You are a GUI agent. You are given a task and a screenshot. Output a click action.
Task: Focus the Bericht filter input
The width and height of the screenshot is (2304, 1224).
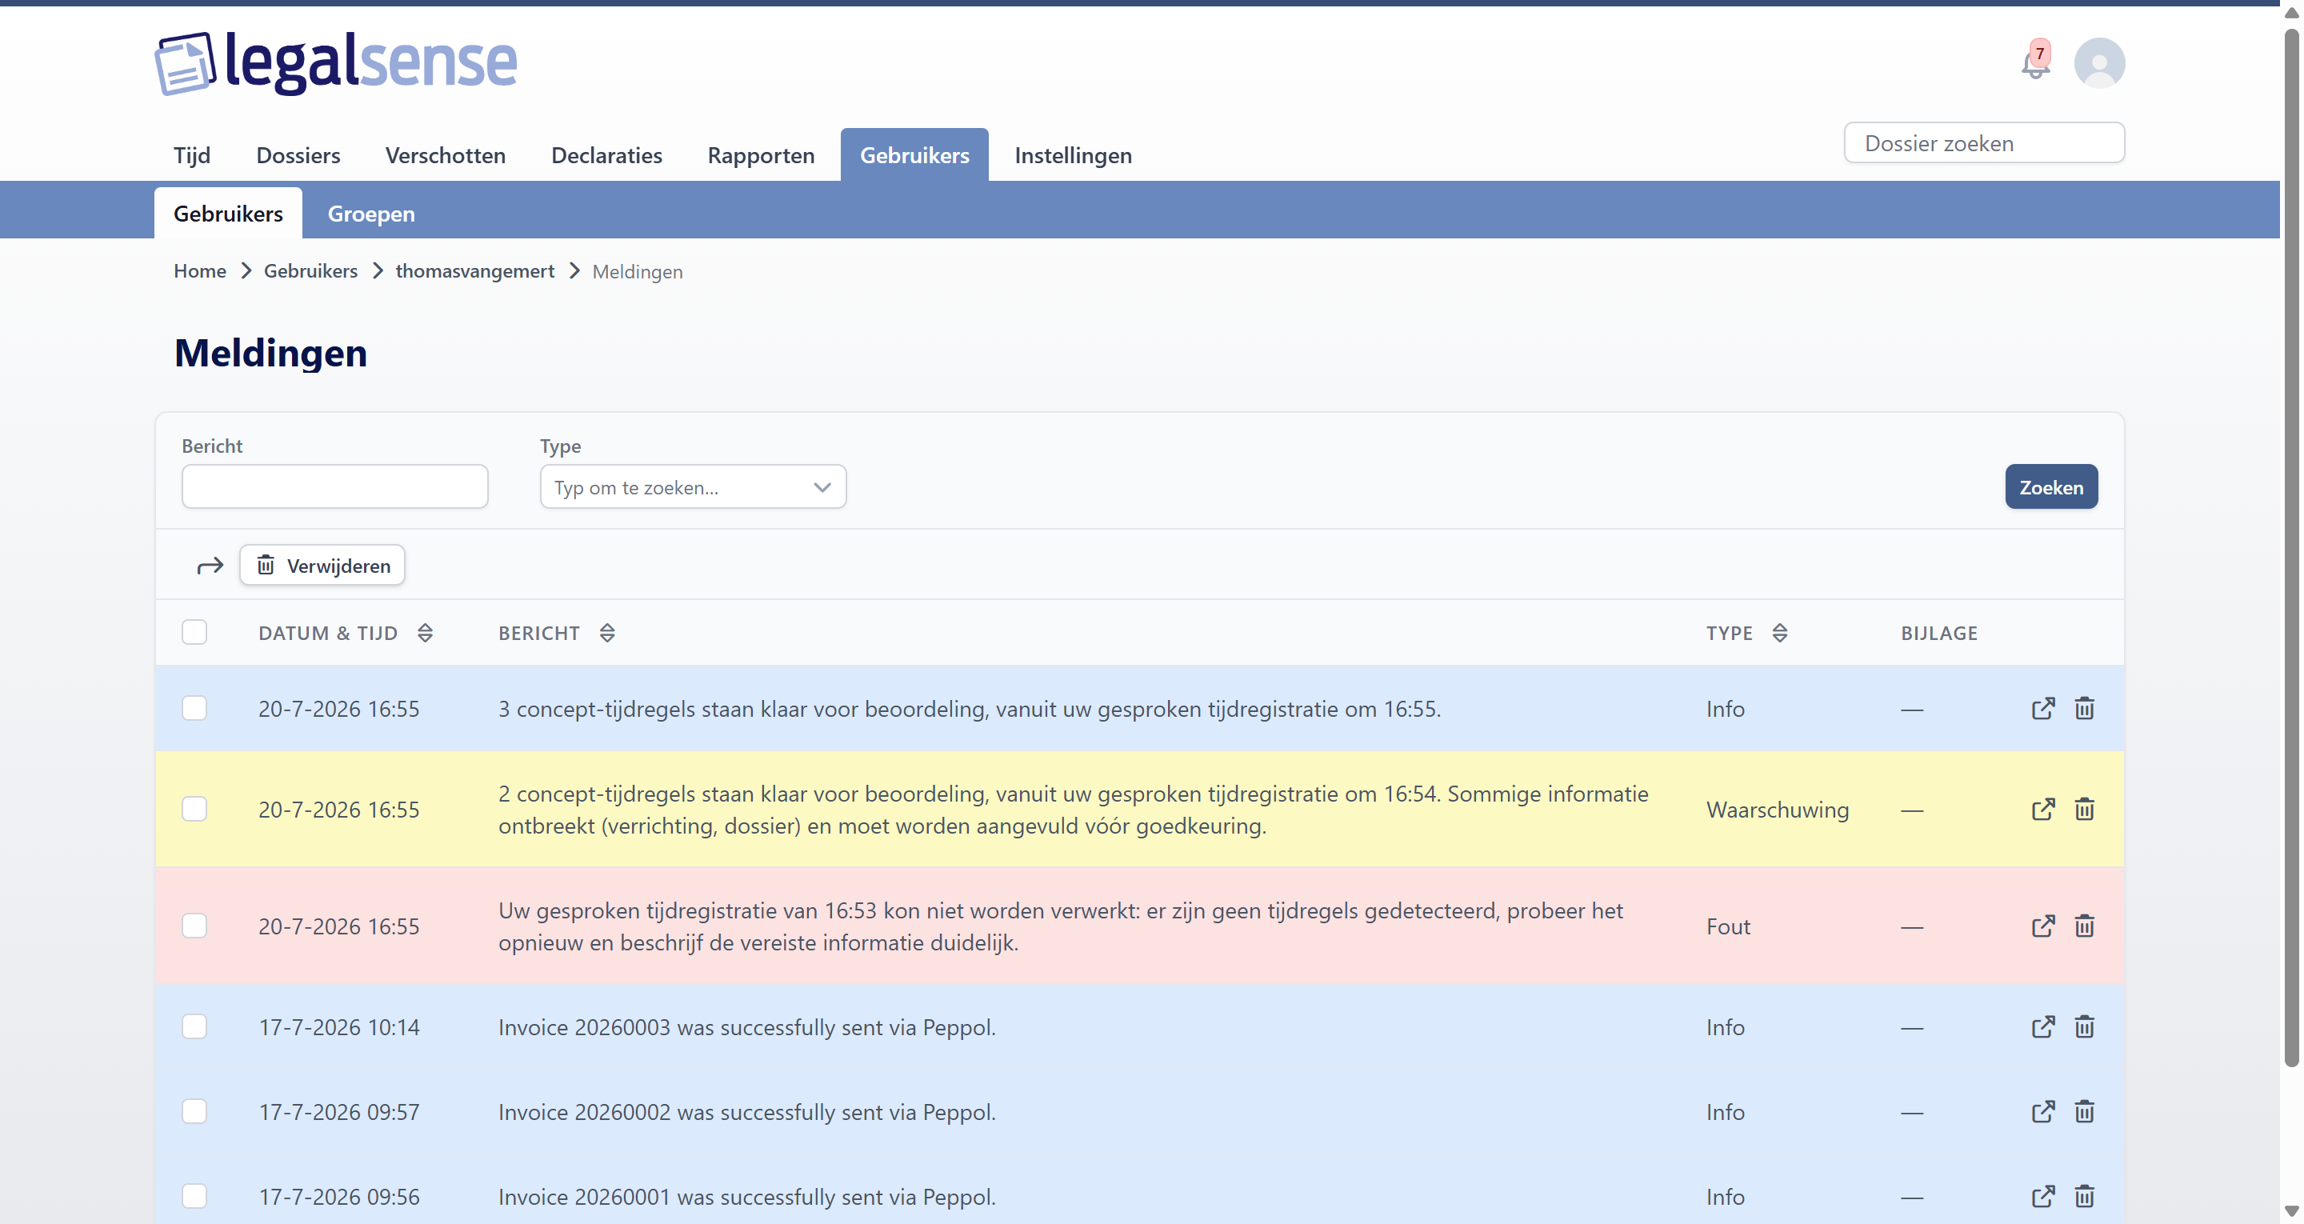coord(334,486)
